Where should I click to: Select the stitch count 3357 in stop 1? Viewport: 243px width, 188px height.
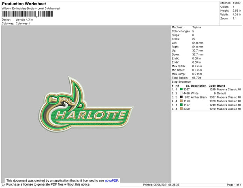coord(186,90)
